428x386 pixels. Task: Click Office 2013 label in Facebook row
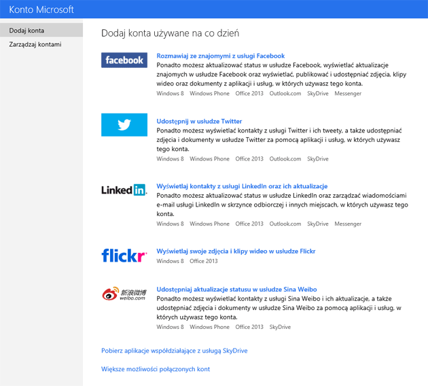249,94
